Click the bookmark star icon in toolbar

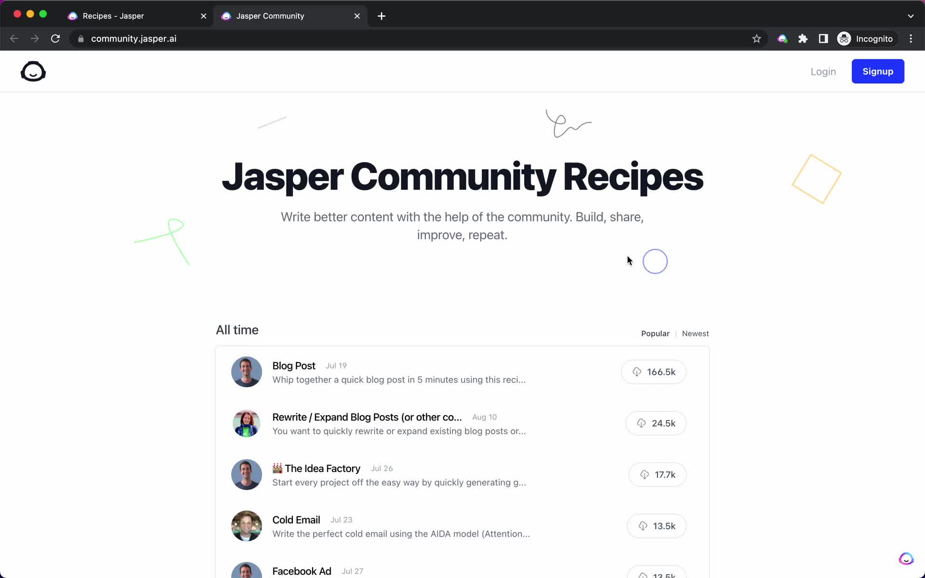756,39
